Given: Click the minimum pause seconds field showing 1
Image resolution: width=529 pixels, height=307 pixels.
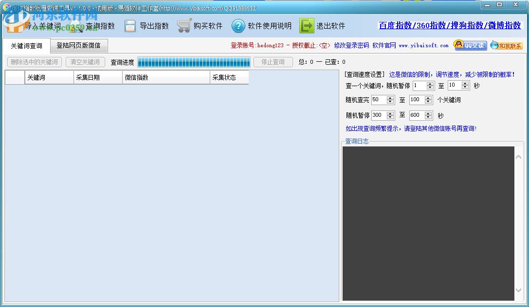Looking at the screenshot, I should click(420, 86).
